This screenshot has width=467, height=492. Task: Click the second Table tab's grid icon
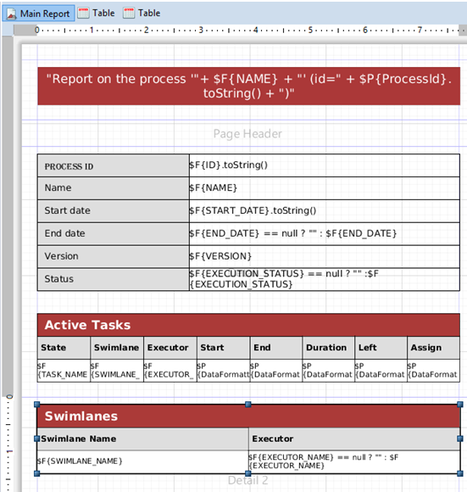(x=129, y=14)
